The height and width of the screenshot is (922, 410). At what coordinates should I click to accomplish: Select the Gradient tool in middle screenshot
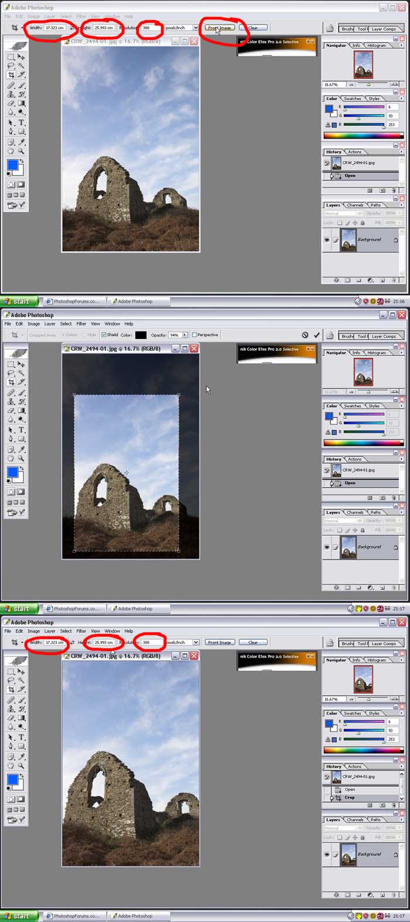click(21, 410)
